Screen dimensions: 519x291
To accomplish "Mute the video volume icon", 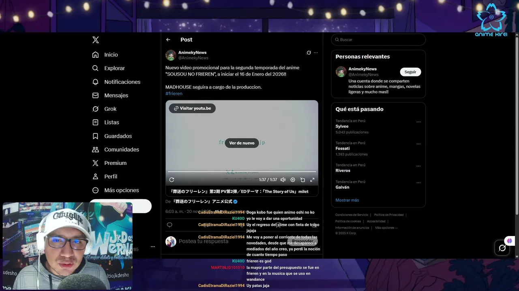I will 283,180.
